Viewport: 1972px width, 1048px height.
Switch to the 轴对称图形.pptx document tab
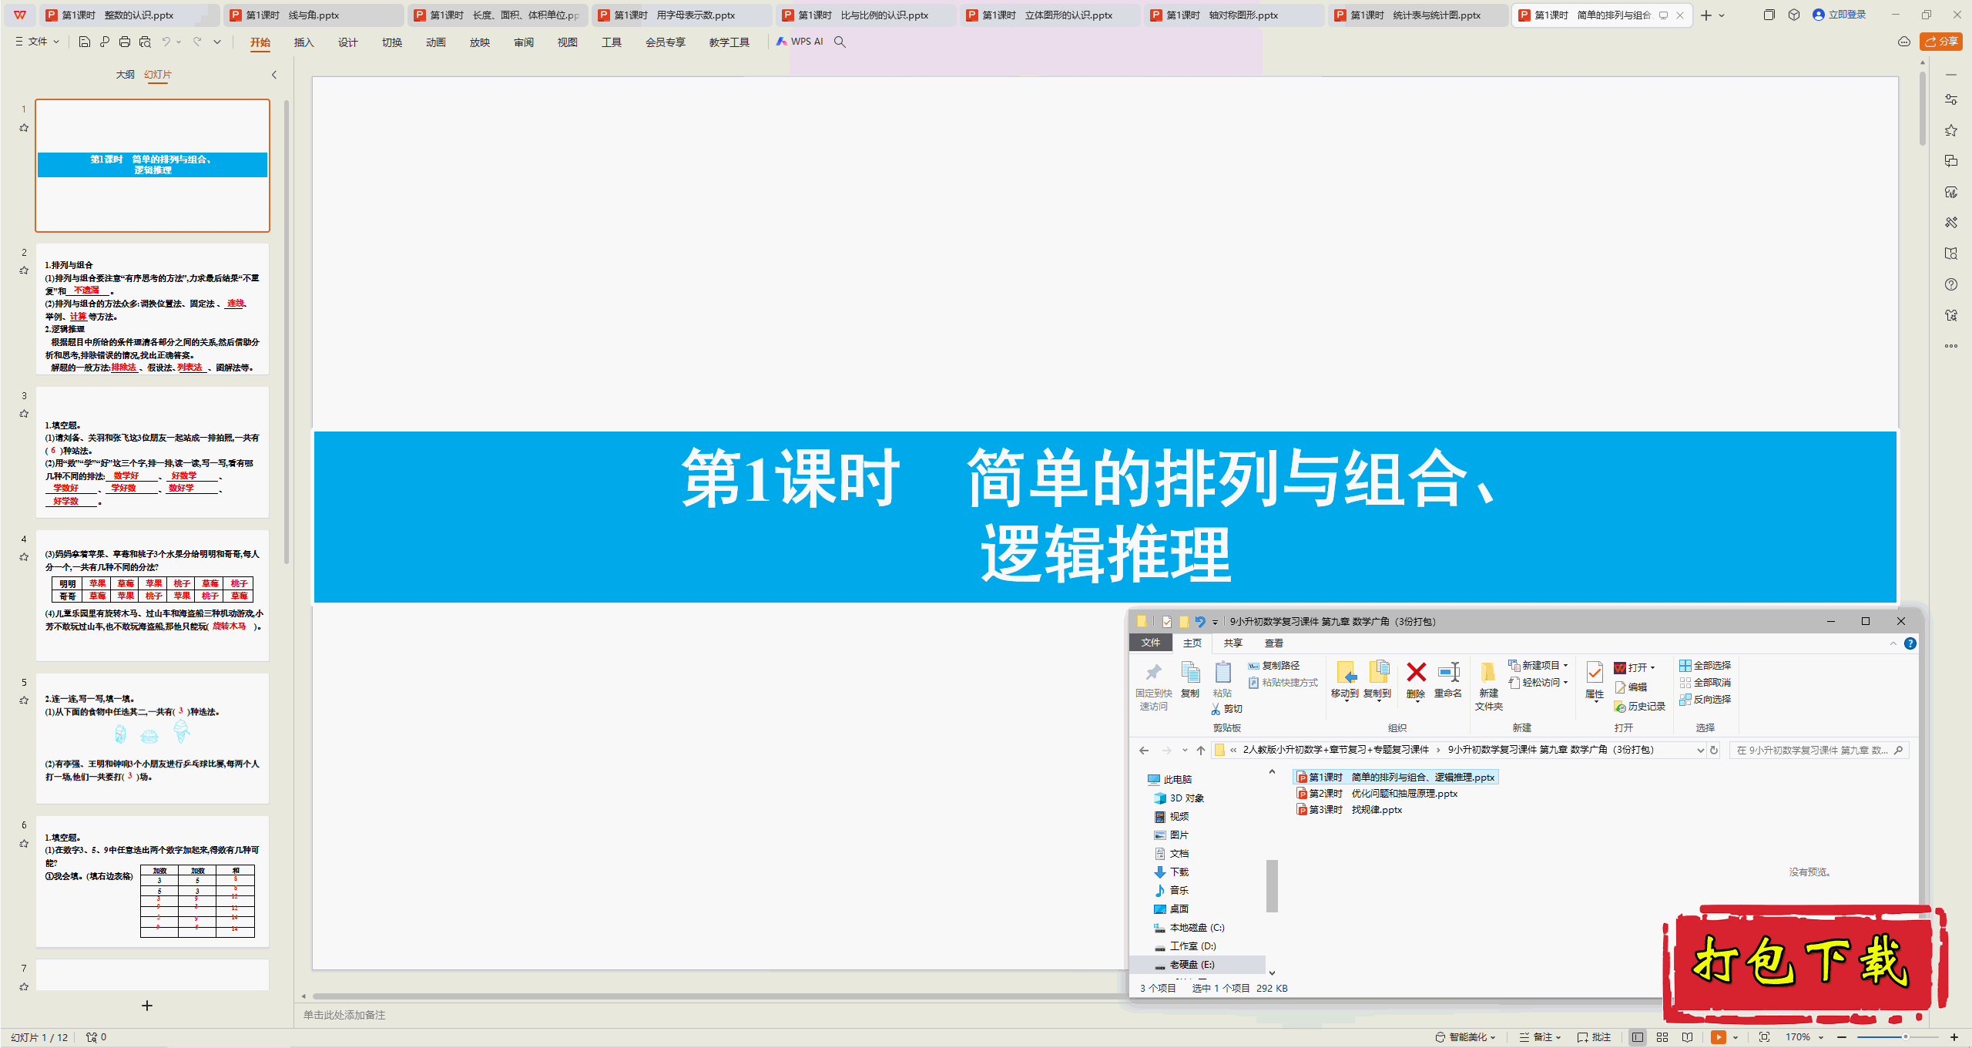1232,15
